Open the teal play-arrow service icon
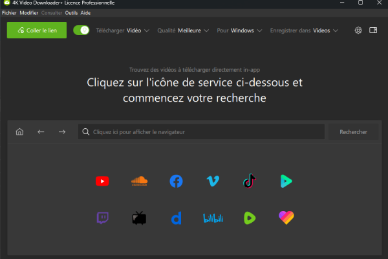 (x=286, y=181)
